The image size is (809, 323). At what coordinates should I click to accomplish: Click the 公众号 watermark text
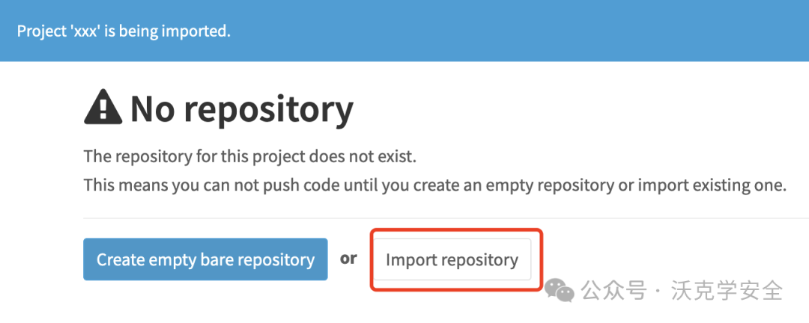coord(614,291)
